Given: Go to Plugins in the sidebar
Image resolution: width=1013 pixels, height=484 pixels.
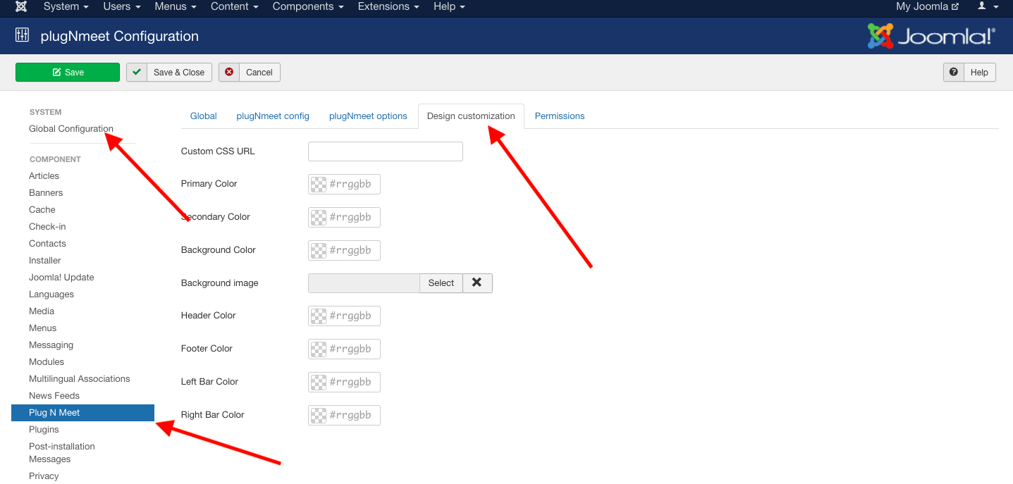Looking at the screenshot, I should click(x=44, y=429).
